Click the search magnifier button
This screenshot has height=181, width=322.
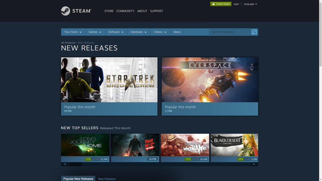coord(254,32)
